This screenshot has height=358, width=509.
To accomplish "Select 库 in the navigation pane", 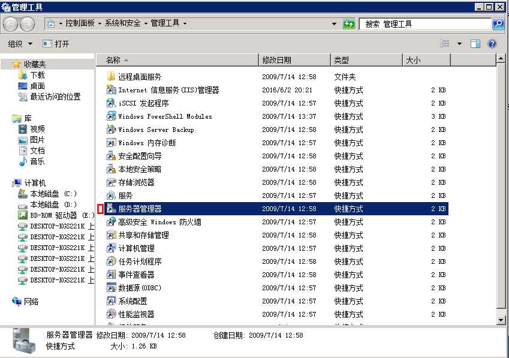I will [28, 119].
